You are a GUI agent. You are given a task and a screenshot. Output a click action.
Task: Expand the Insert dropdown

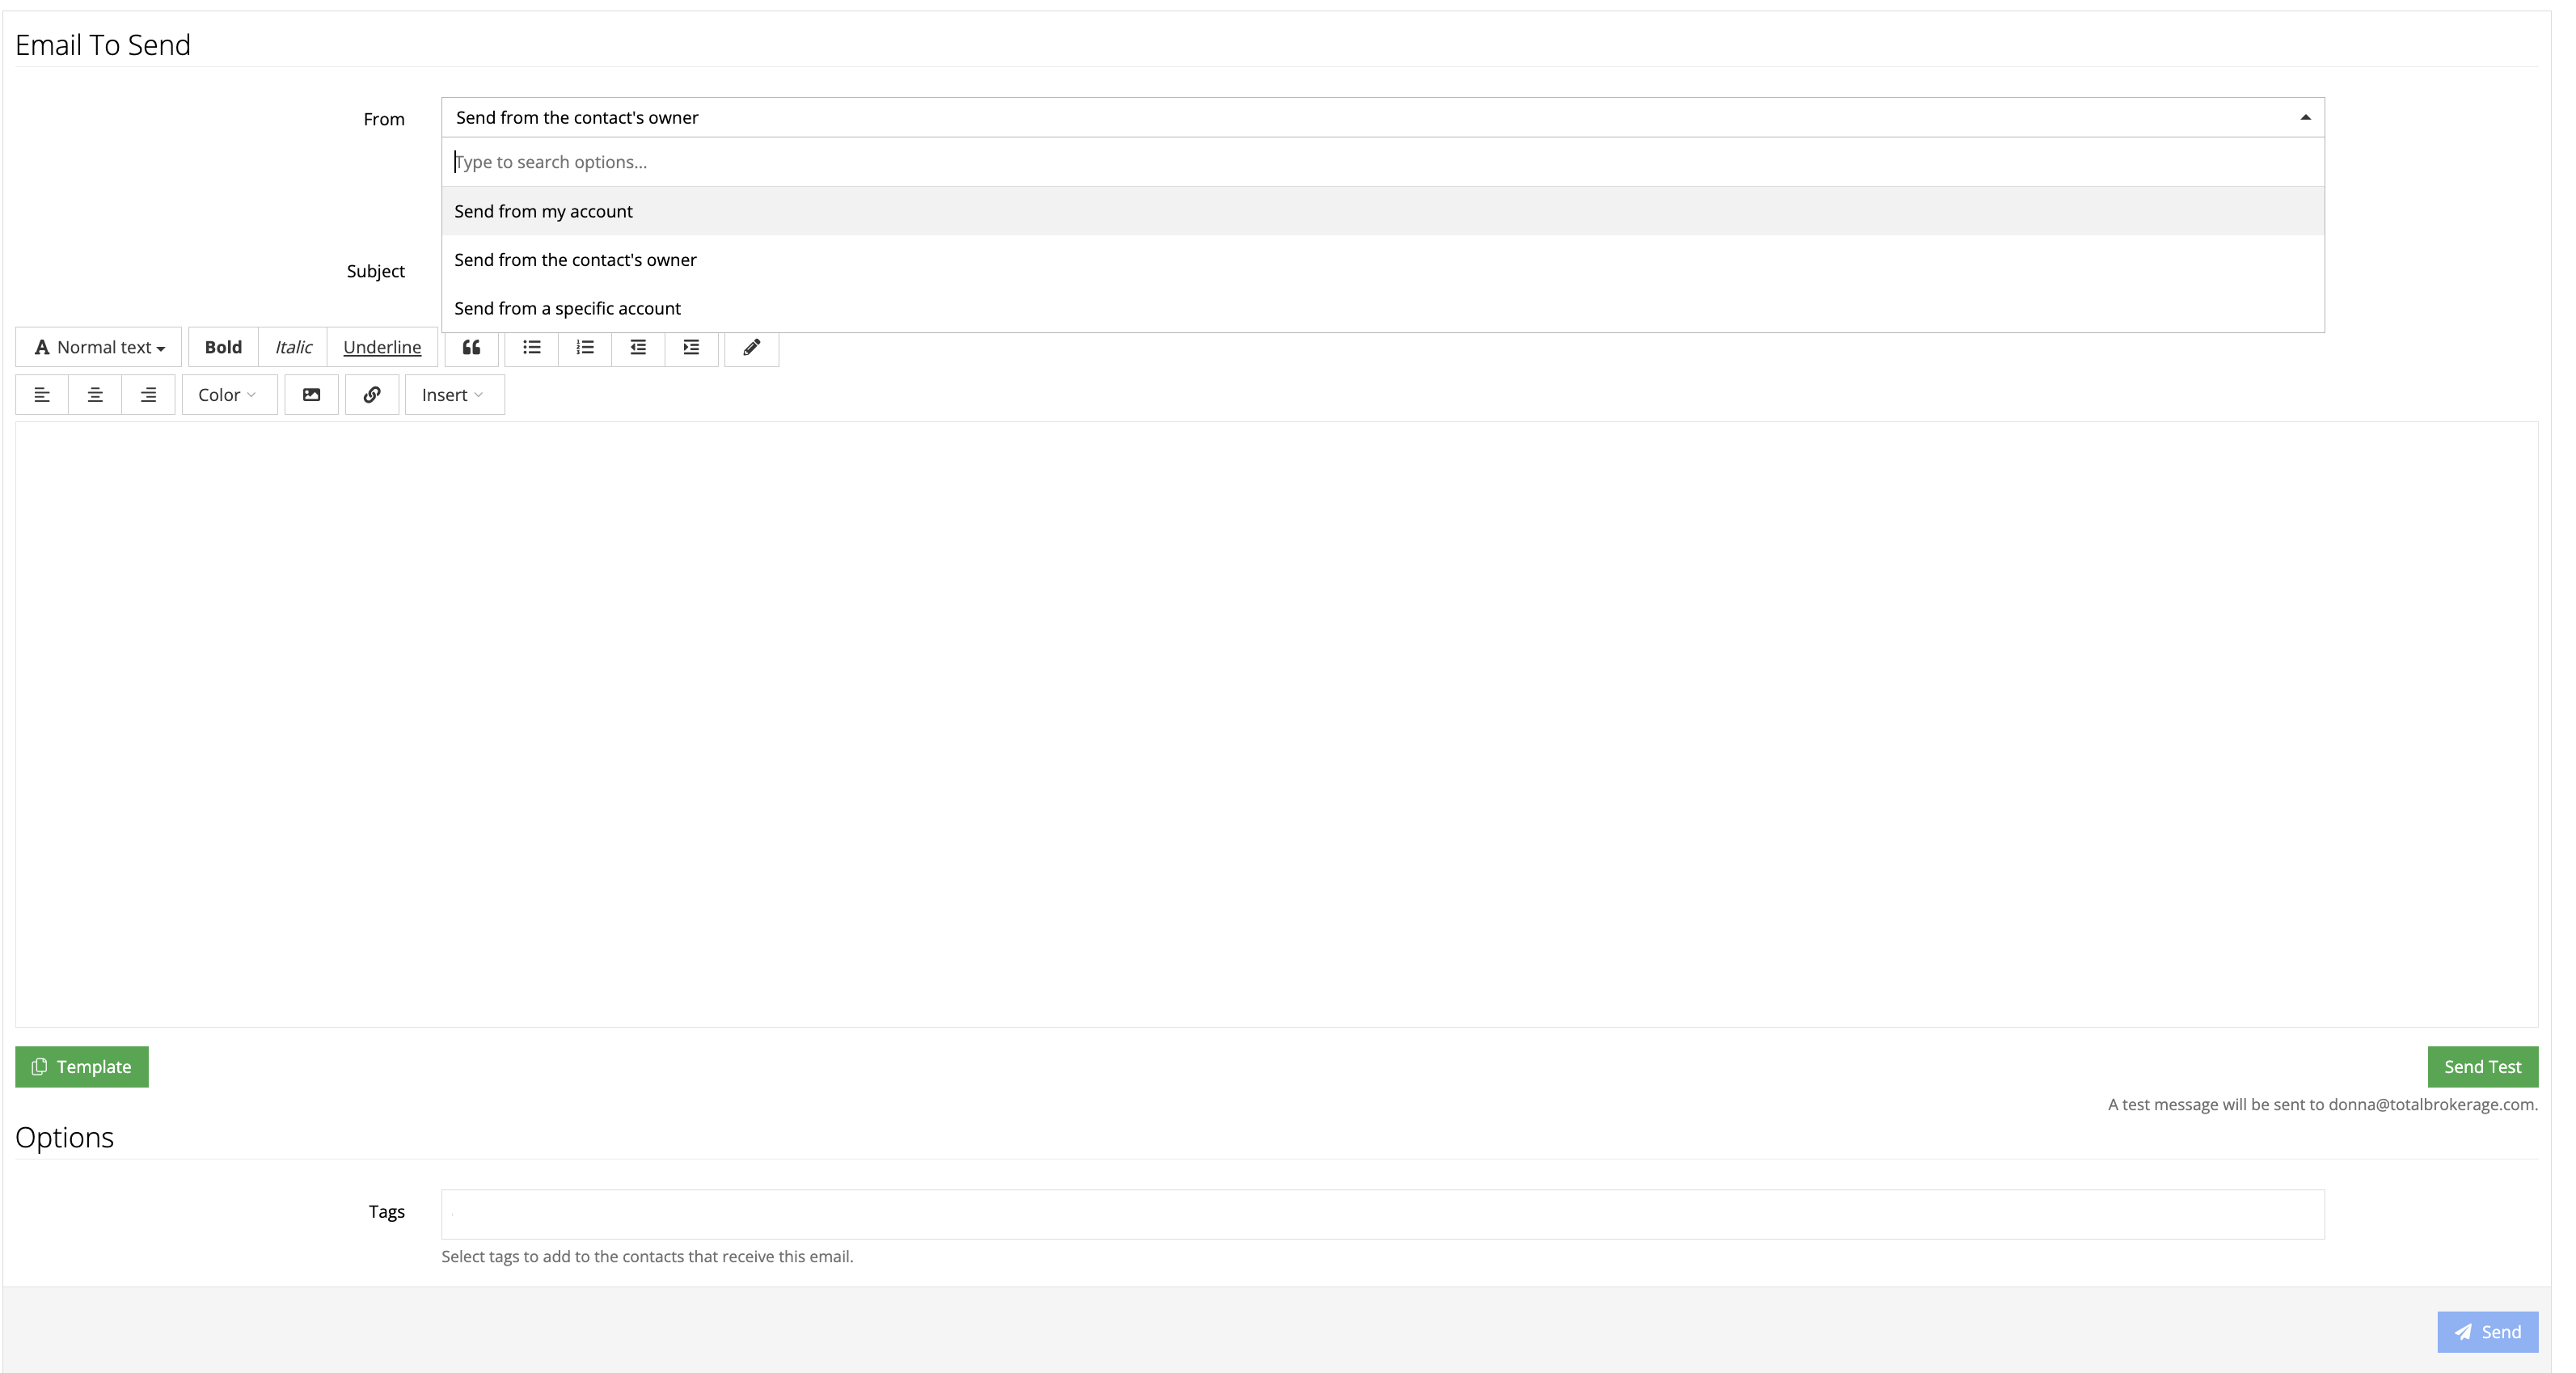(x=453, y=395)
